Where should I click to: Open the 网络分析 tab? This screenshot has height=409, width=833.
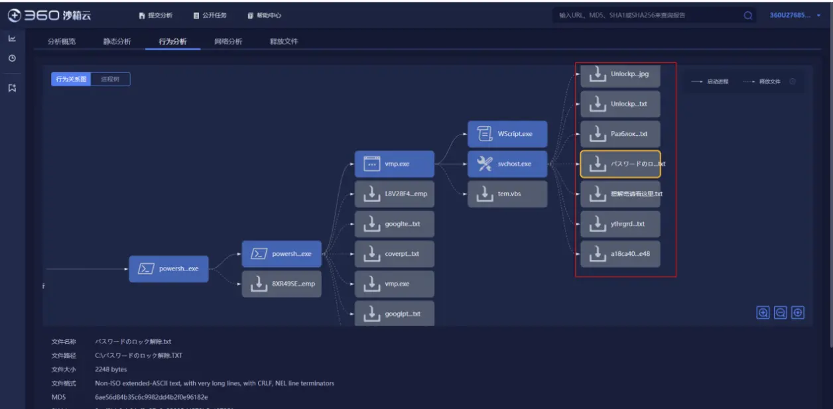click(228, 42)
